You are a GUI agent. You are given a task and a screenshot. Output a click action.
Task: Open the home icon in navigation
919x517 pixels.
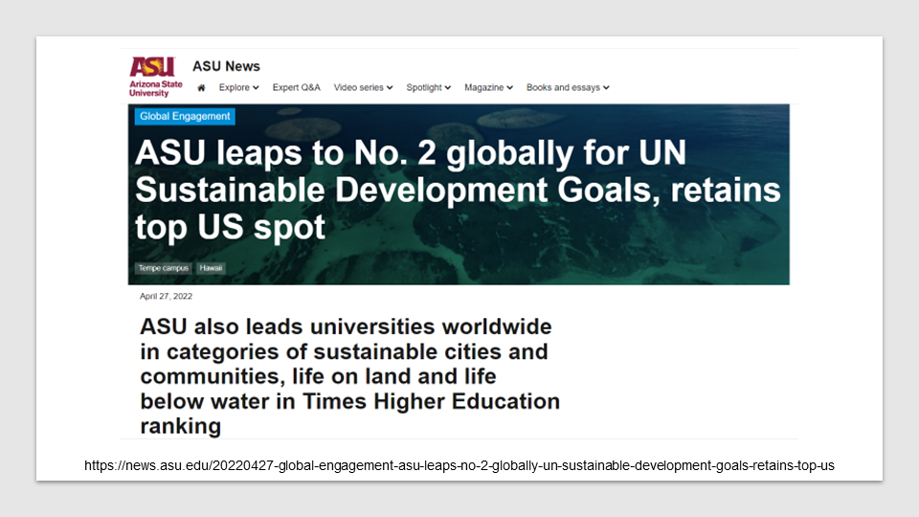point(201,88)
